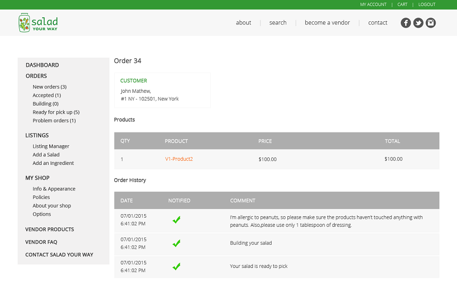Click the Logout link

(427, 5)
